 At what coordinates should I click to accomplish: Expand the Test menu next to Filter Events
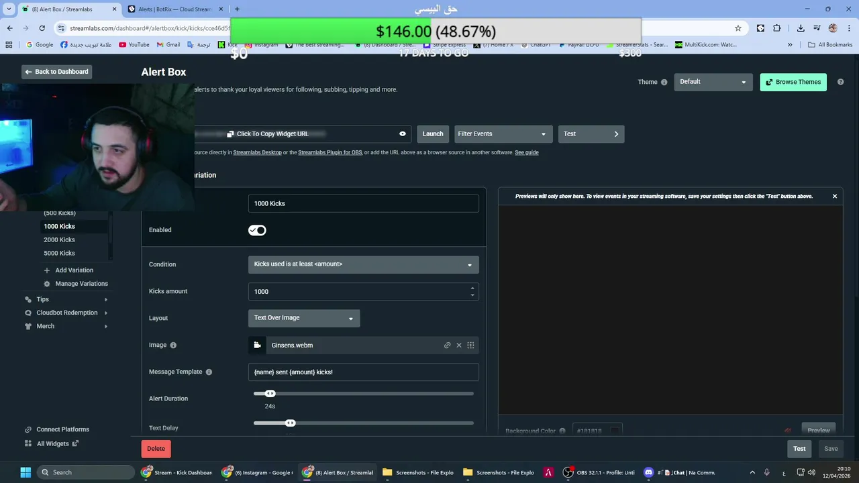(x=591, y=134)
